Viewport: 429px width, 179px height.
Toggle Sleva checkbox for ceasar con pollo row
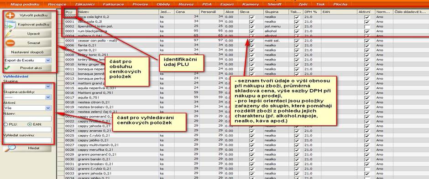click(x=251, y=41)
